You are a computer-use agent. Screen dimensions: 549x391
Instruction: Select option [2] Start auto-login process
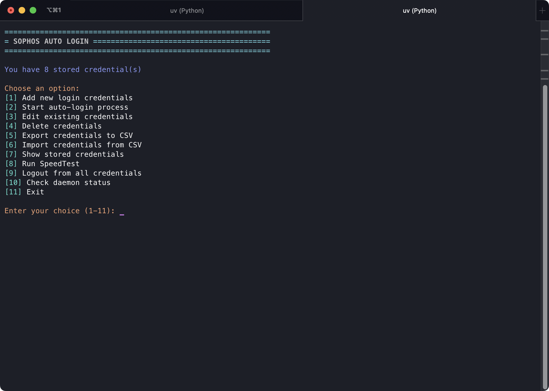(x=66, y=107)
